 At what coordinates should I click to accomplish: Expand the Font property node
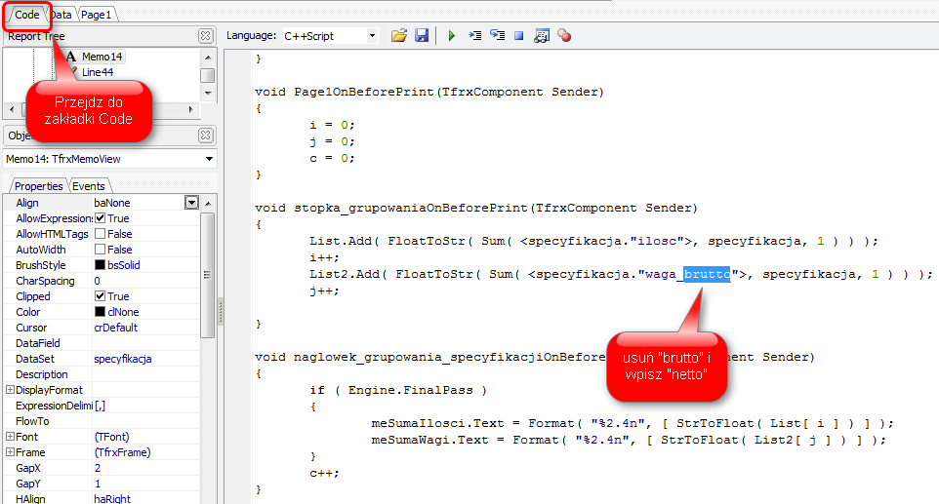(x=10, y=437)
